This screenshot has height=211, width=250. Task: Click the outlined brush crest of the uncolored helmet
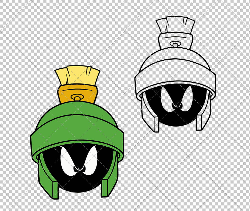click(x=175, y=25)
